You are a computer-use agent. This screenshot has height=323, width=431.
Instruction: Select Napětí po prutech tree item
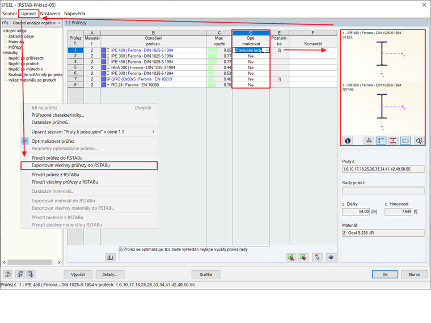pyautogui.click(x=24, y=63)
